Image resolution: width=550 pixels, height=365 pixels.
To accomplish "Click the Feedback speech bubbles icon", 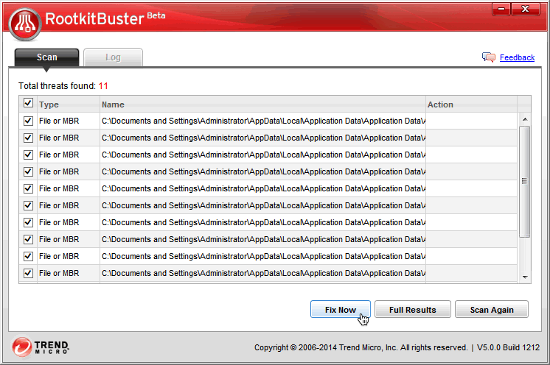I will pos(489,57).
